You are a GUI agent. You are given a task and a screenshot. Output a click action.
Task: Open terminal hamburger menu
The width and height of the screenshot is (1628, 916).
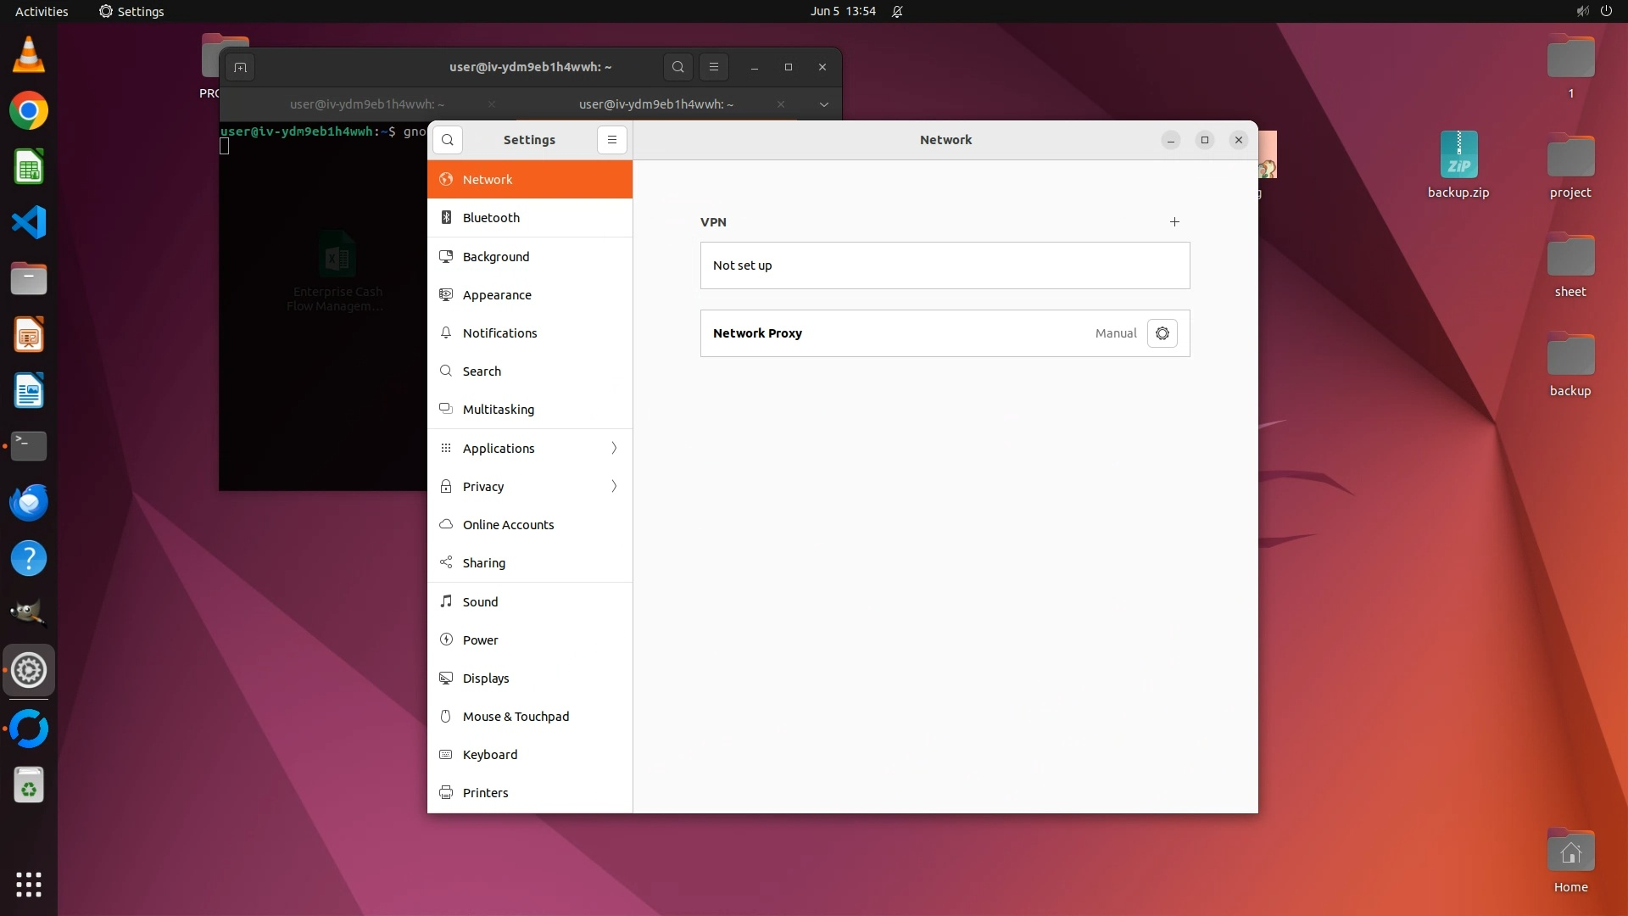click(x=713, y=67)
